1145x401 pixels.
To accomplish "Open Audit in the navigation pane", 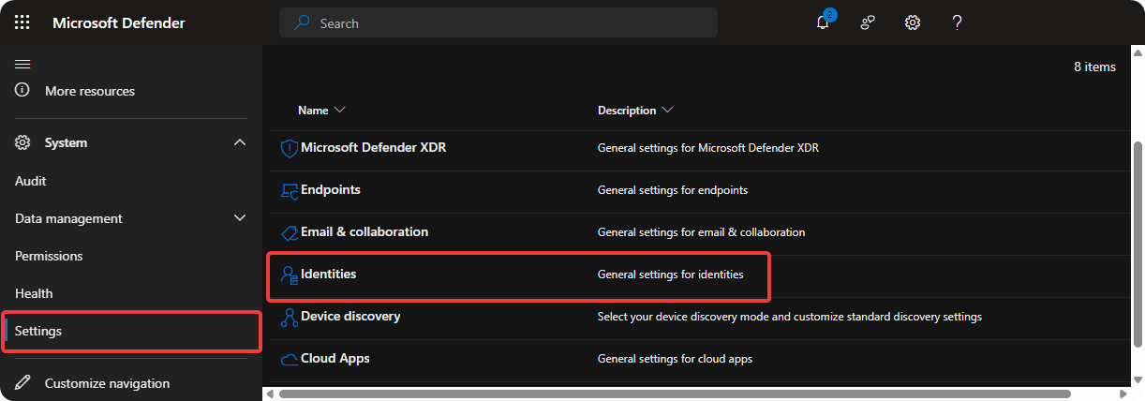I will tap(31, 181).
